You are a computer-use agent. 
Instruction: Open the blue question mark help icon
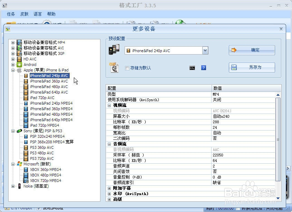[204, 68]
